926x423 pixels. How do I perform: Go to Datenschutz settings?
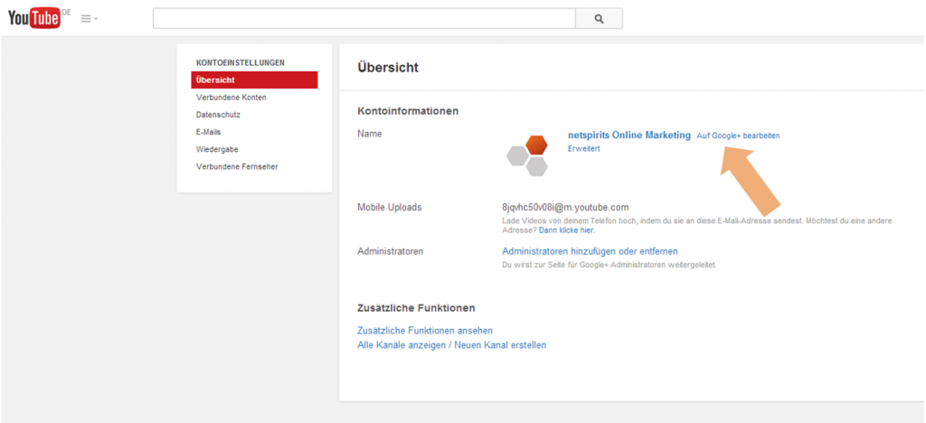(x=218, y=115)
